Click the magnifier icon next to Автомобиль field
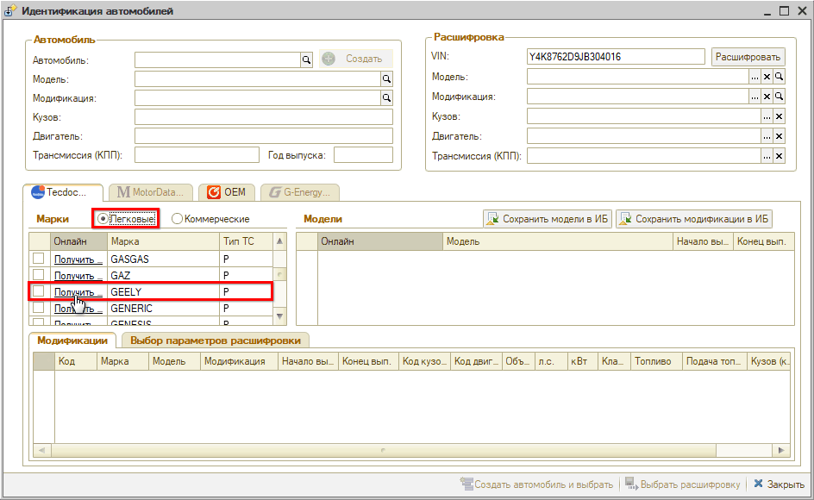Image resolution: width=814 pixels, height=500 pixels. tap(305, 59)
